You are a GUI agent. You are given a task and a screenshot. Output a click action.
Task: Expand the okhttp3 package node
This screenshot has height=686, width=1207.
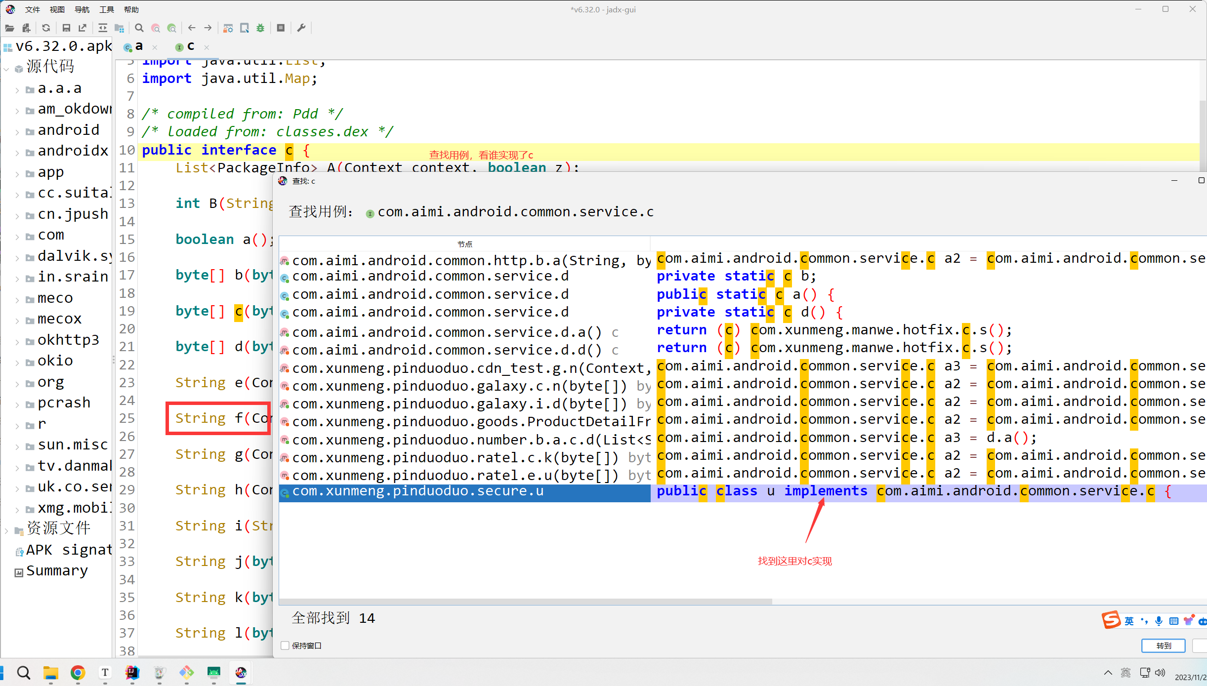(x=17, y=342)
